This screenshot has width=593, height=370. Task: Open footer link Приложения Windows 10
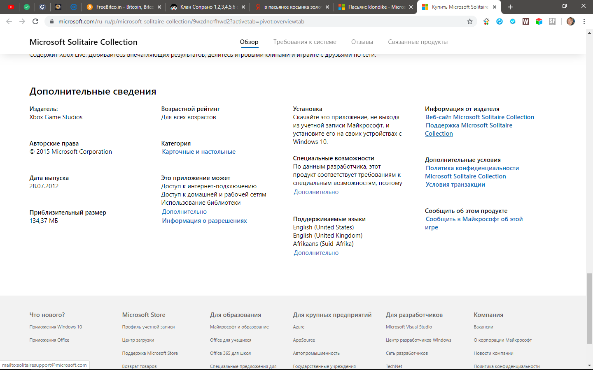point(56,327)
